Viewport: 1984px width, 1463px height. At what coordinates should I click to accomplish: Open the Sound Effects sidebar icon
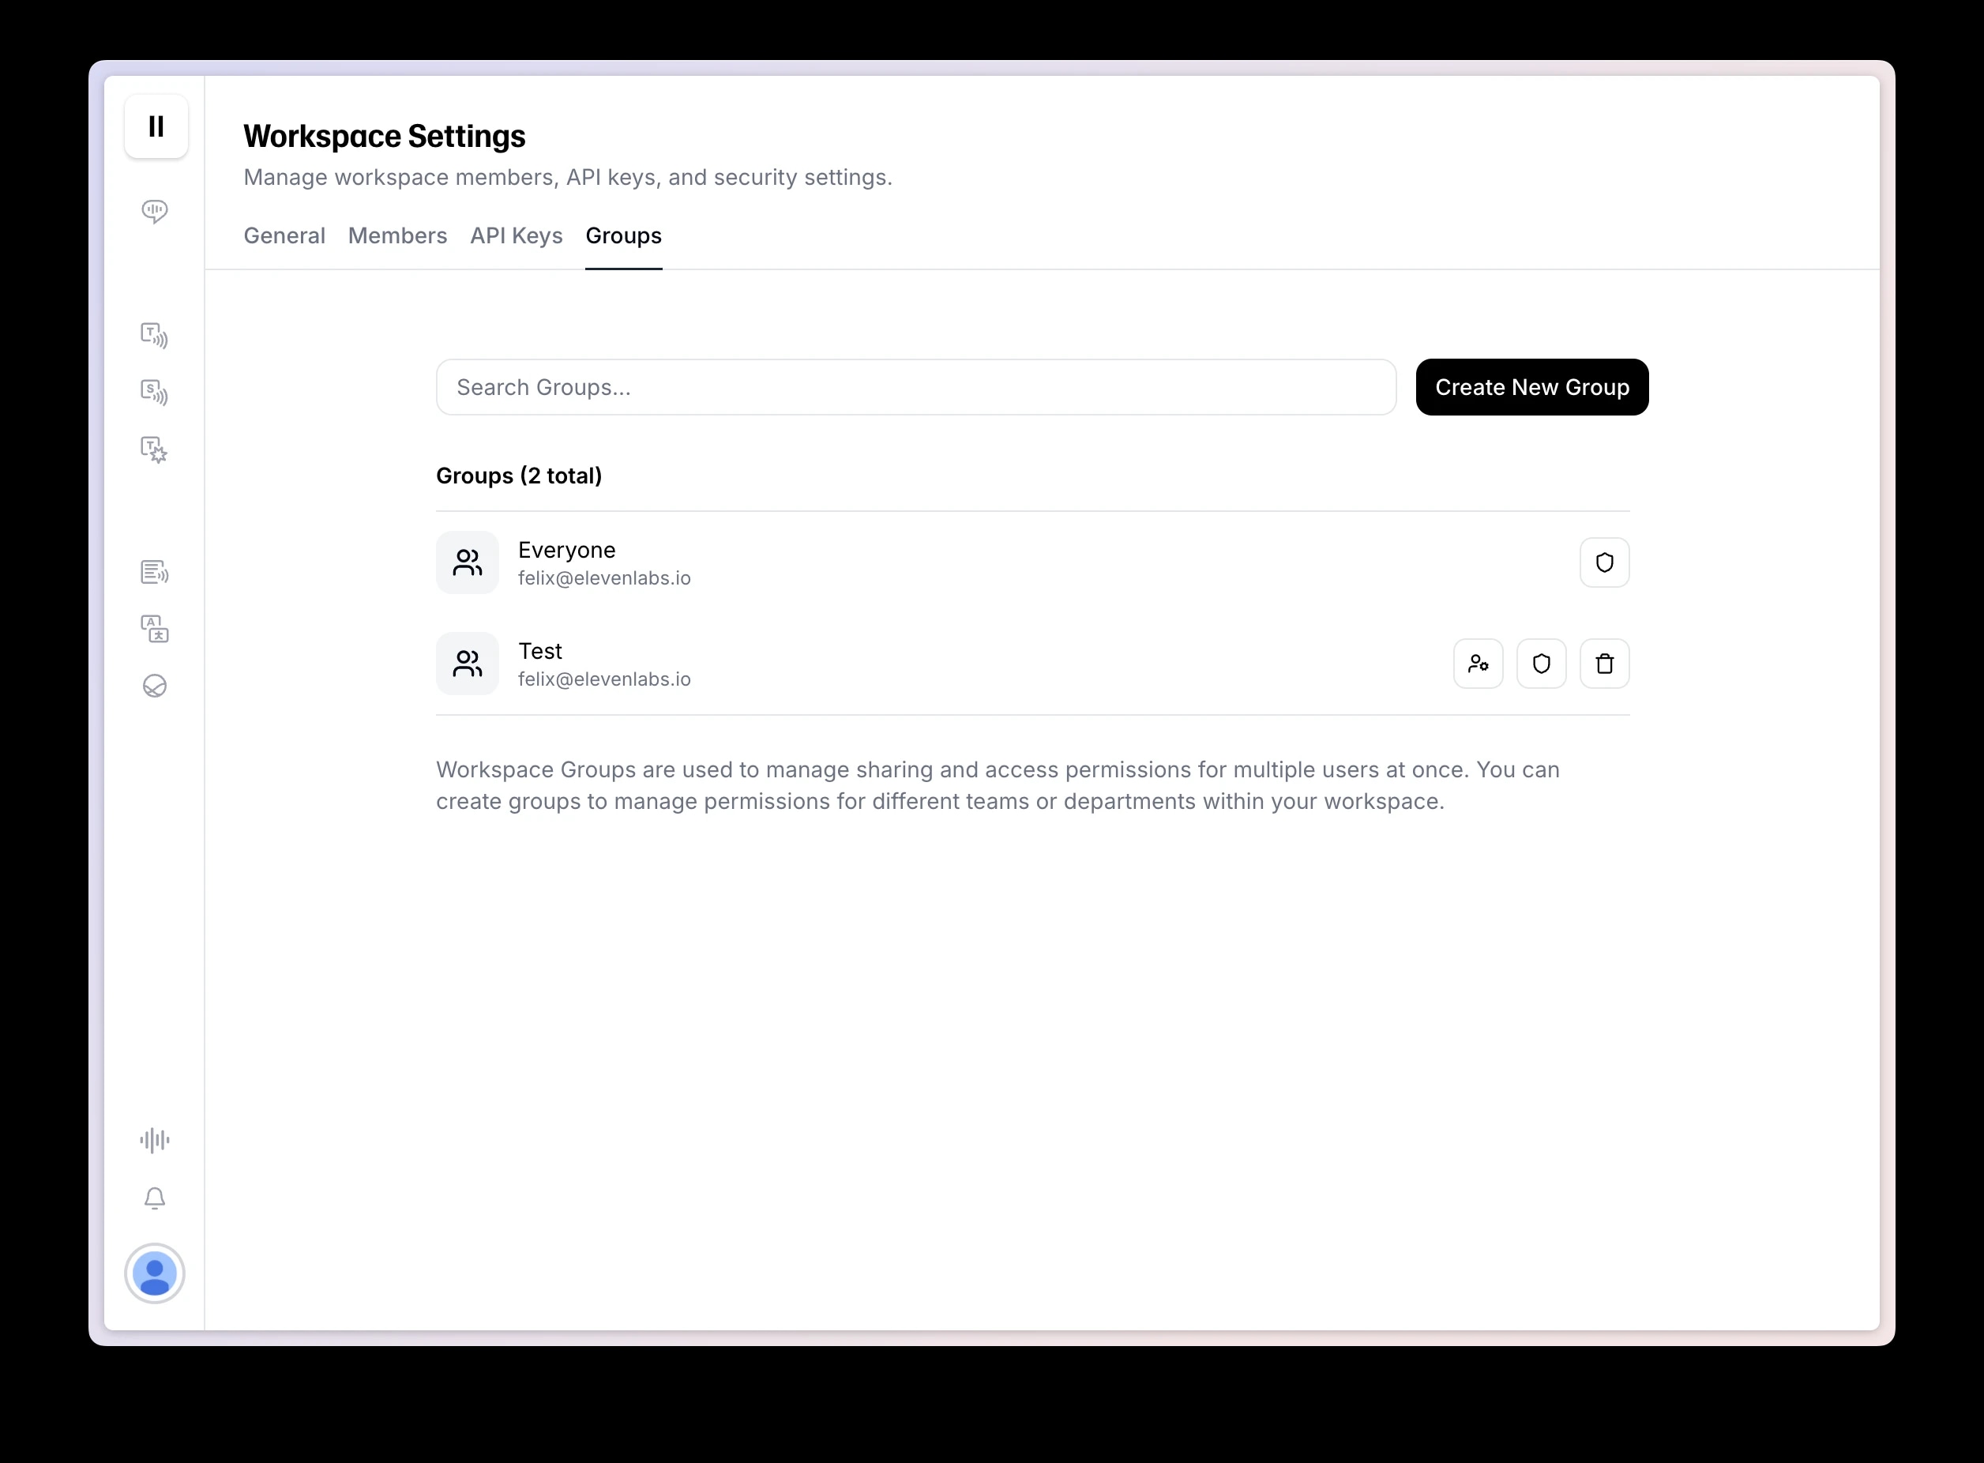click(x=155, y=450)
